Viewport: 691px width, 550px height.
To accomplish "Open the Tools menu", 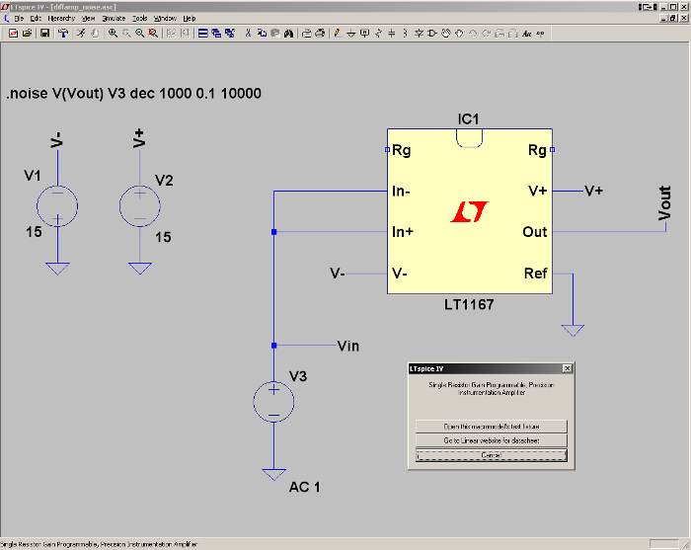I will click(140, 18).
